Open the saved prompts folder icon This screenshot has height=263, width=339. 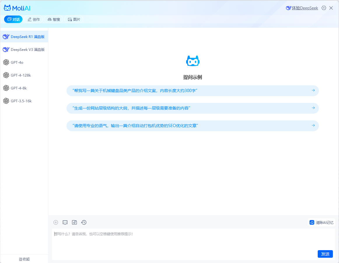(74, 222)
